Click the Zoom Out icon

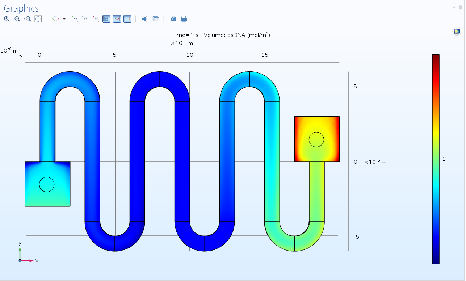coord(17,19)
